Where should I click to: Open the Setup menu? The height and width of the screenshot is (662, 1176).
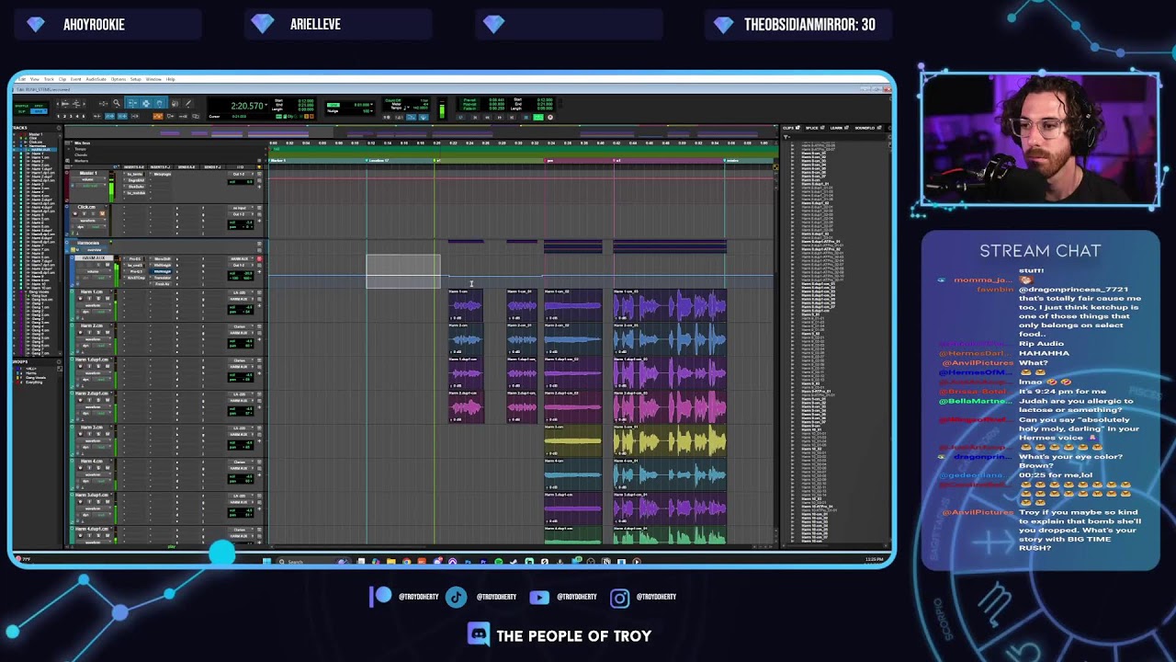135,79
